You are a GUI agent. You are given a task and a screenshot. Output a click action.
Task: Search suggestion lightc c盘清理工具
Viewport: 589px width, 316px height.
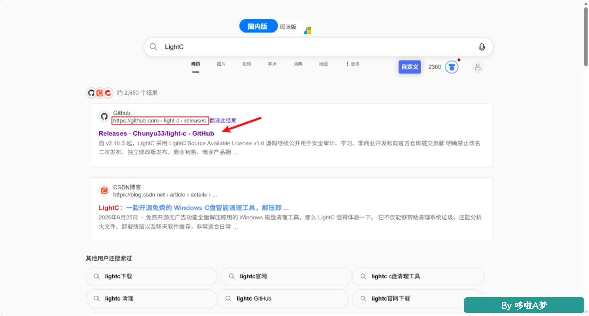418,276
